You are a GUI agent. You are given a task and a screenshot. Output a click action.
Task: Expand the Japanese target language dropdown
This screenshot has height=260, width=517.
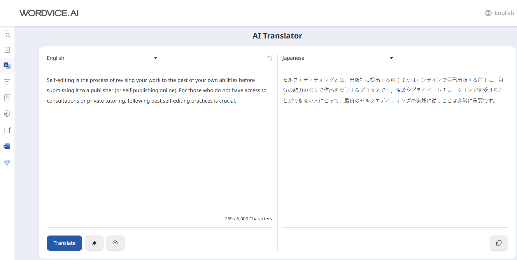tap(338, 58)
